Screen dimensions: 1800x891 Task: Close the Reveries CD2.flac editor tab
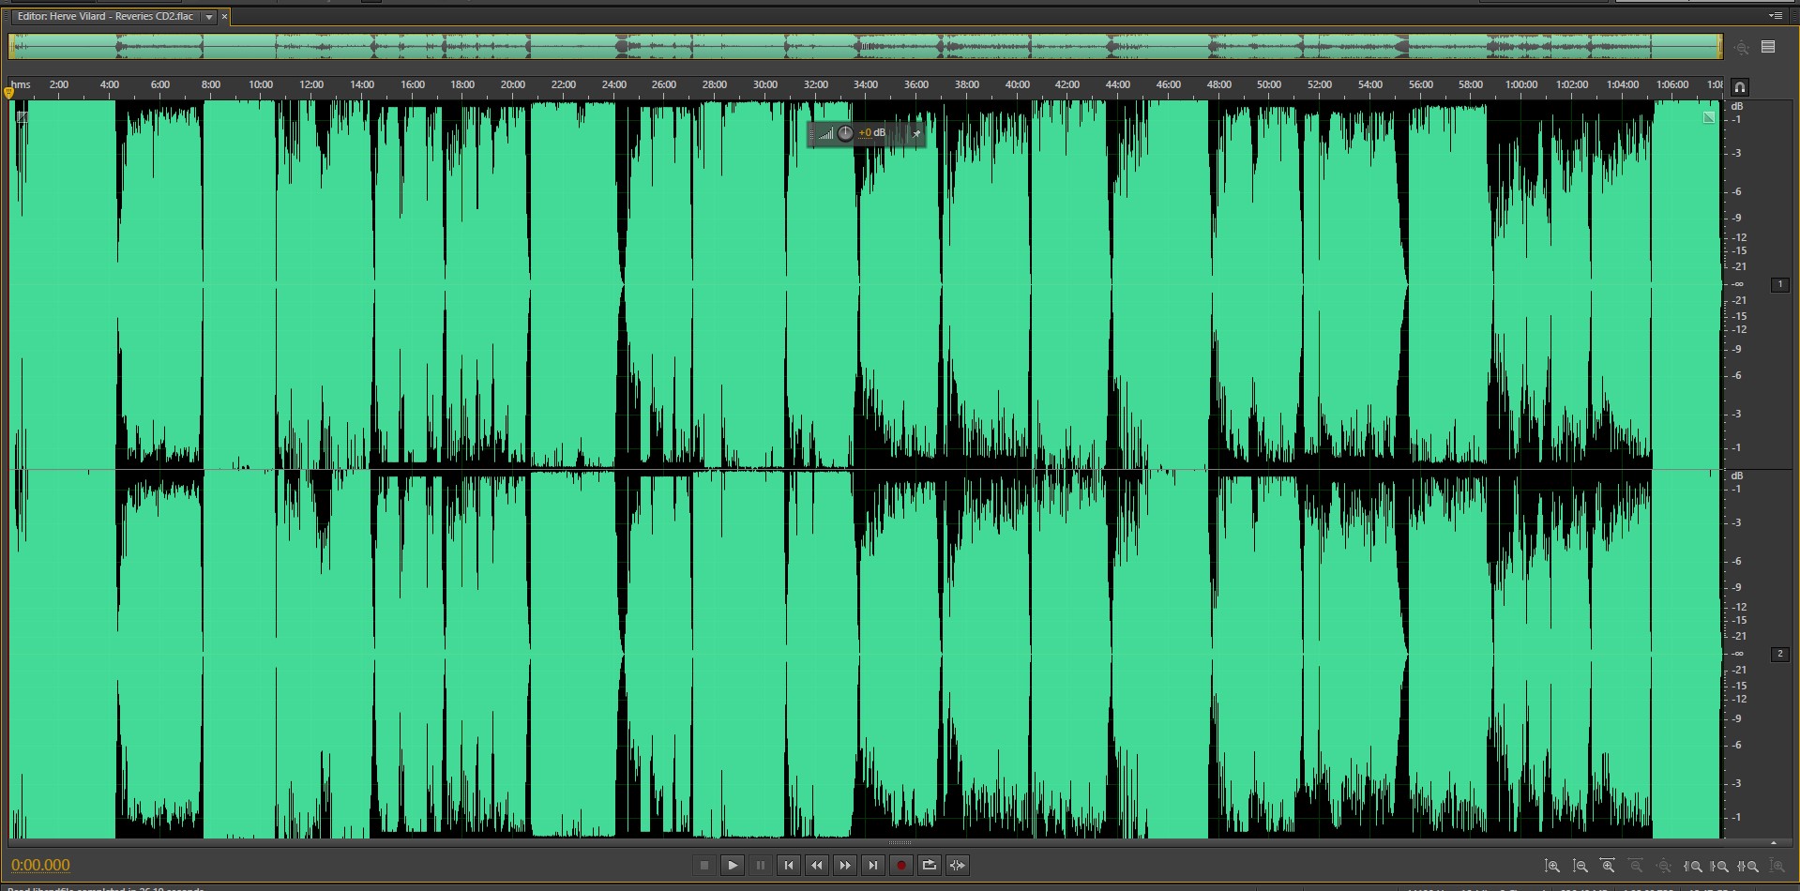point(224,17)
